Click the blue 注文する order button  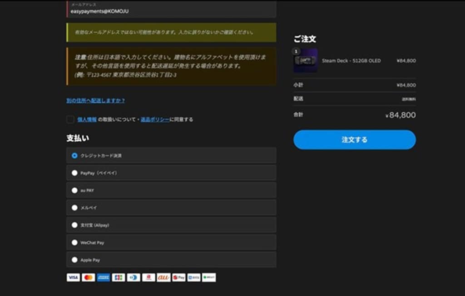coord(354,139)
